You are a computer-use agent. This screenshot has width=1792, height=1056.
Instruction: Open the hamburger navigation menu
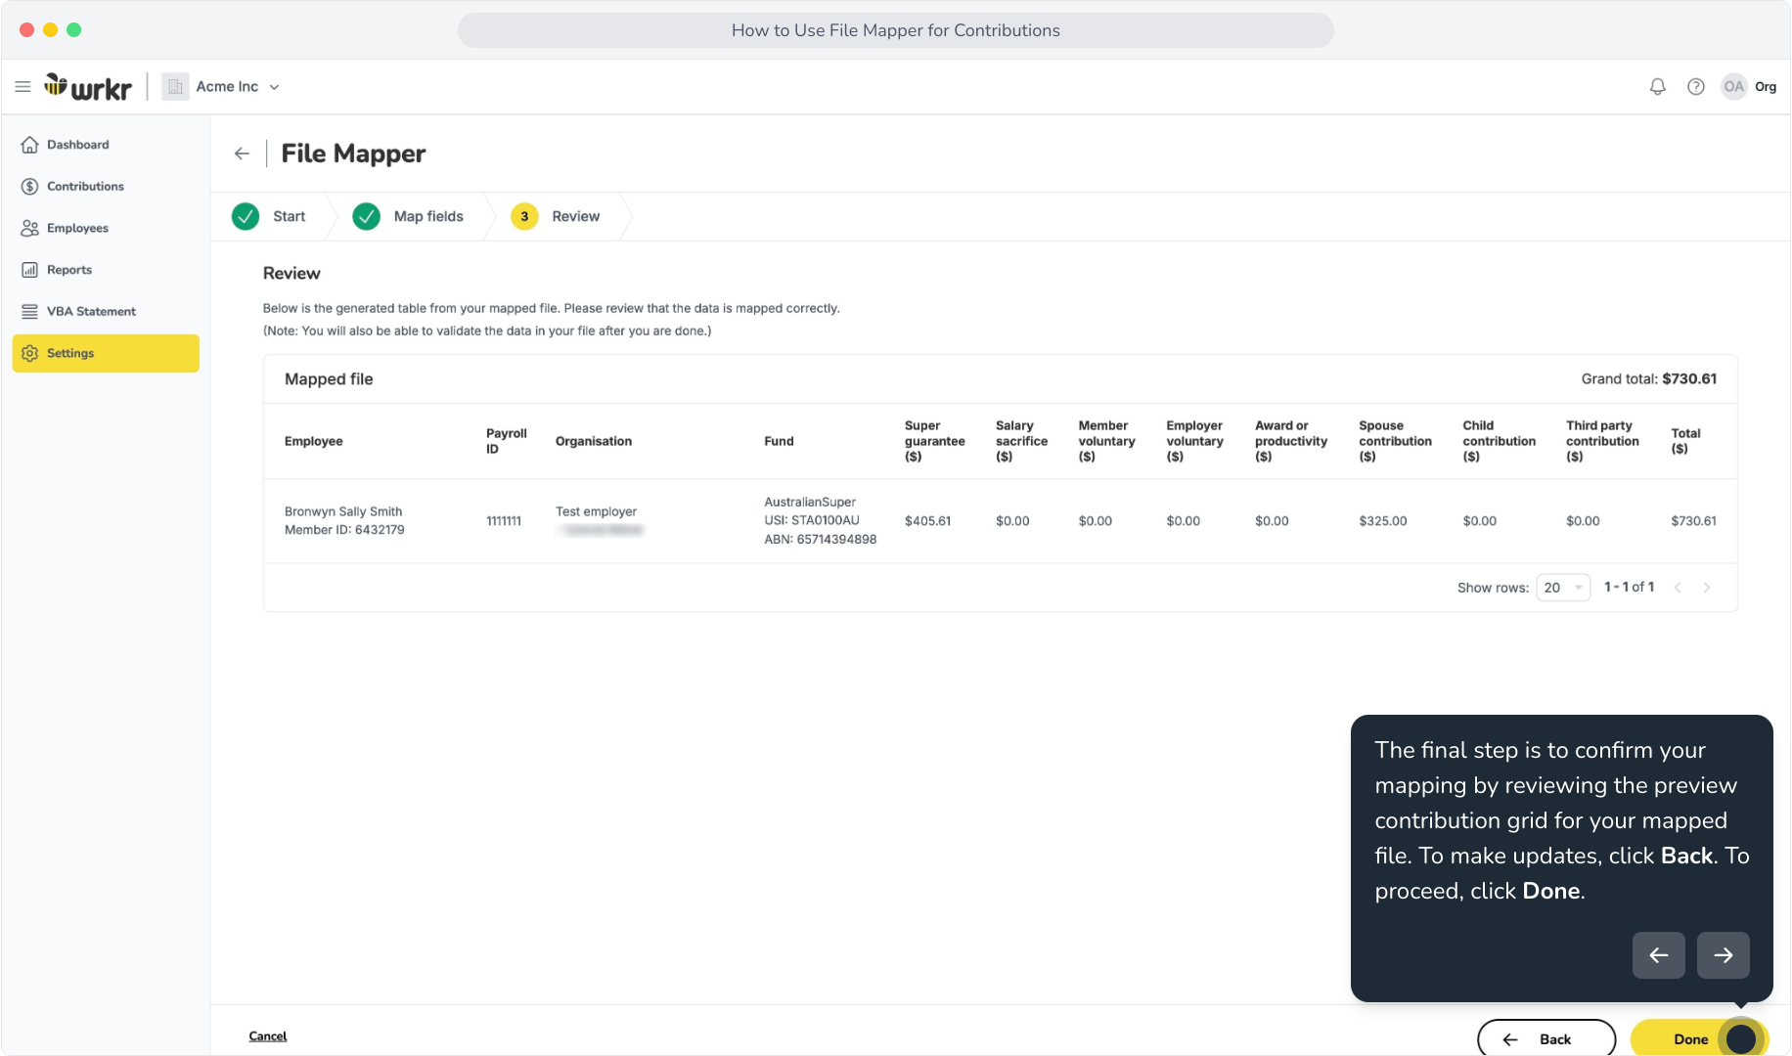tap(22, 87)
